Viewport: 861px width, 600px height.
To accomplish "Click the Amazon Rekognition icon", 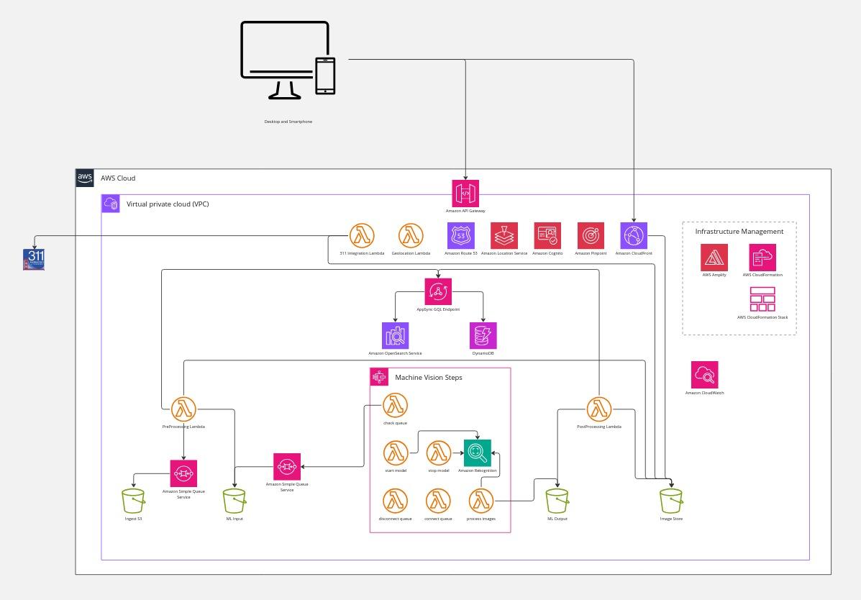I will (x=477, y=453).
